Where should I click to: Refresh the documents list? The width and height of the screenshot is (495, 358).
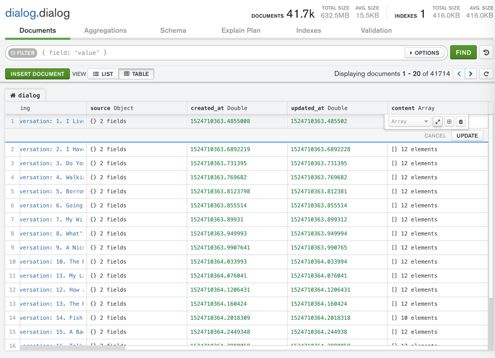pyautogui.click(x=486, y=74)
